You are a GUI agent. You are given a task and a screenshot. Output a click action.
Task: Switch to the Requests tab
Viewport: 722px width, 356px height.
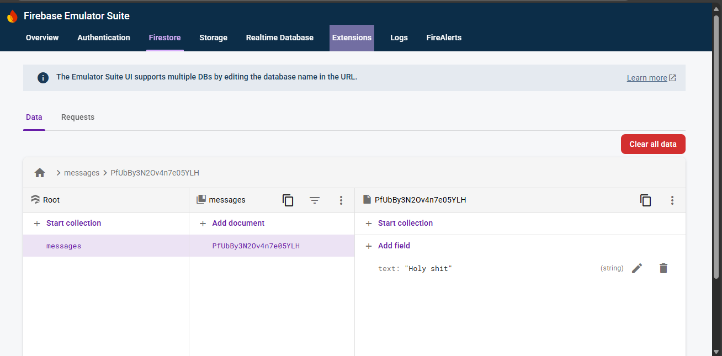77,117
